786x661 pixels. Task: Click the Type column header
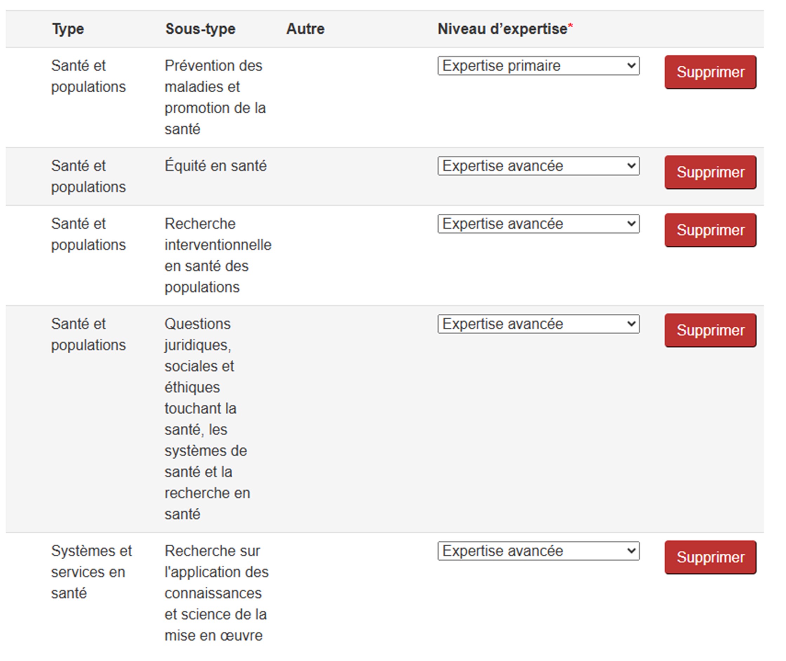[68, 29]
